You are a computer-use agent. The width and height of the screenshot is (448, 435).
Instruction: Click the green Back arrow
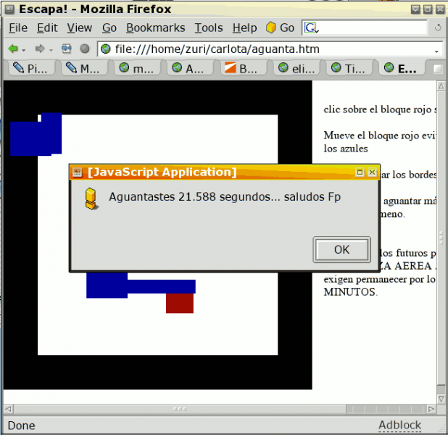[13, 49]
